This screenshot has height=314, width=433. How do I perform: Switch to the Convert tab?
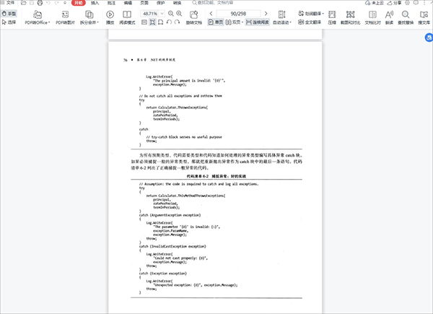tap(177, 3)
